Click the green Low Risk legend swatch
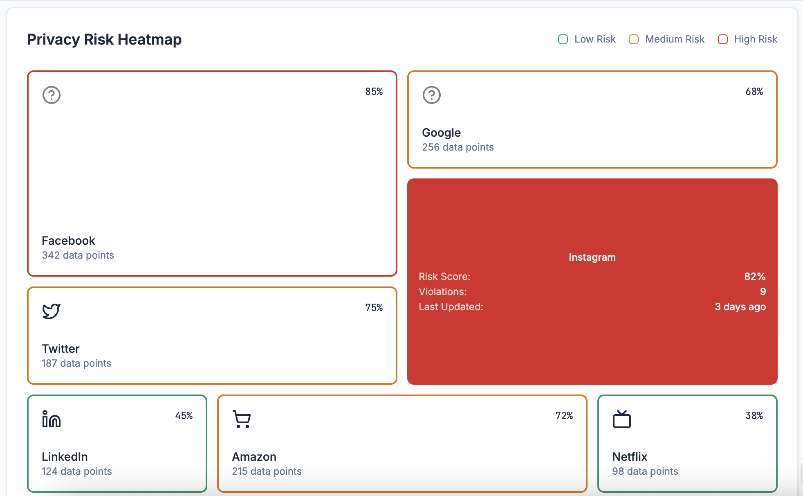Screen dimensions: 803x496 coord(563,39)
